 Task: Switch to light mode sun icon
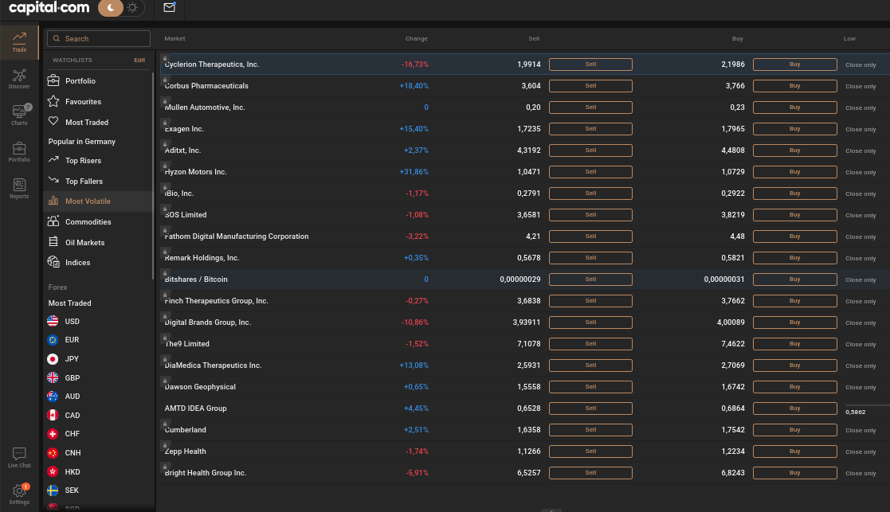133,8
